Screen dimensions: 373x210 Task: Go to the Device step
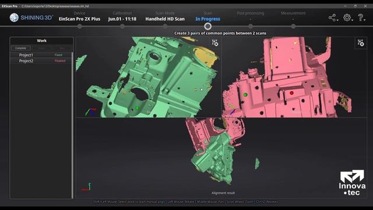[79, 16]
